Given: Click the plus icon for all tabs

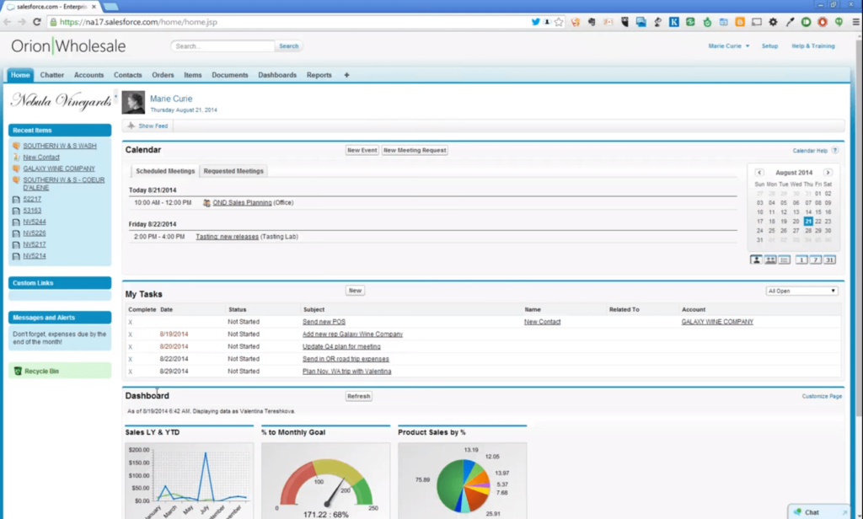Looking at the screenshot, I should 346,75.
